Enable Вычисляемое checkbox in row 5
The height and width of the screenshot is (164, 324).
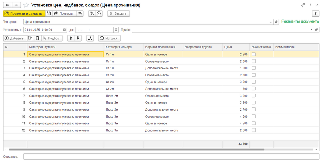point(254,82)
